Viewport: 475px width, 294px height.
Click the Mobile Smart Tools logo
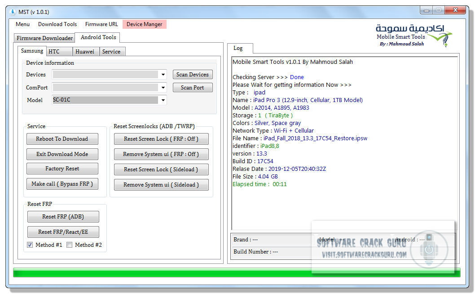tap(414, 36)
